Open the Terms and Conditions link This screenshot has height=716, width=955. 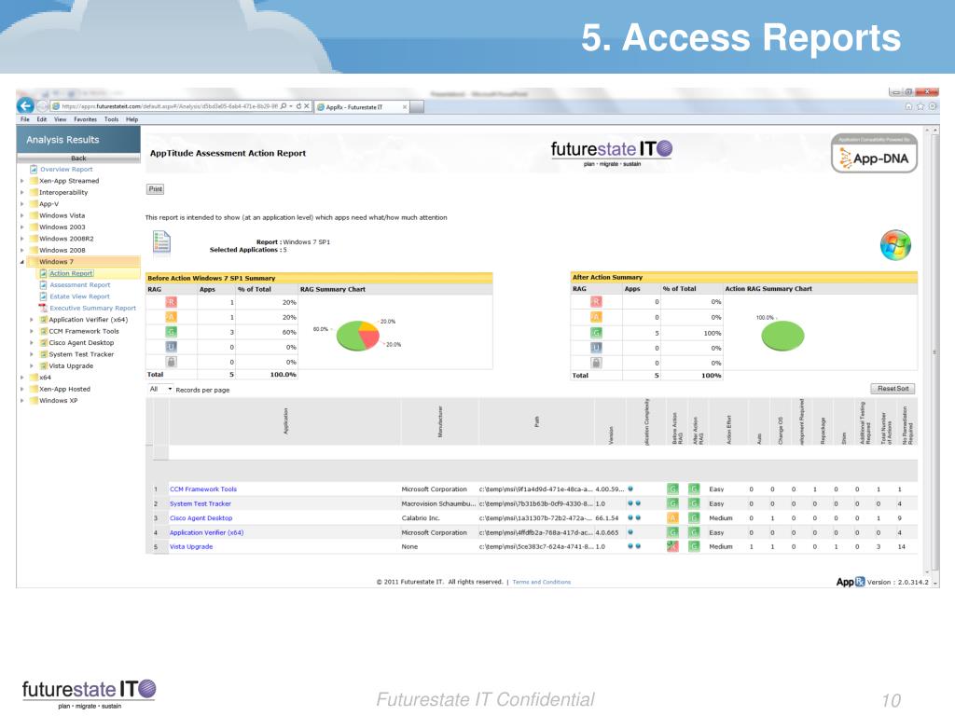click(542, 582)
